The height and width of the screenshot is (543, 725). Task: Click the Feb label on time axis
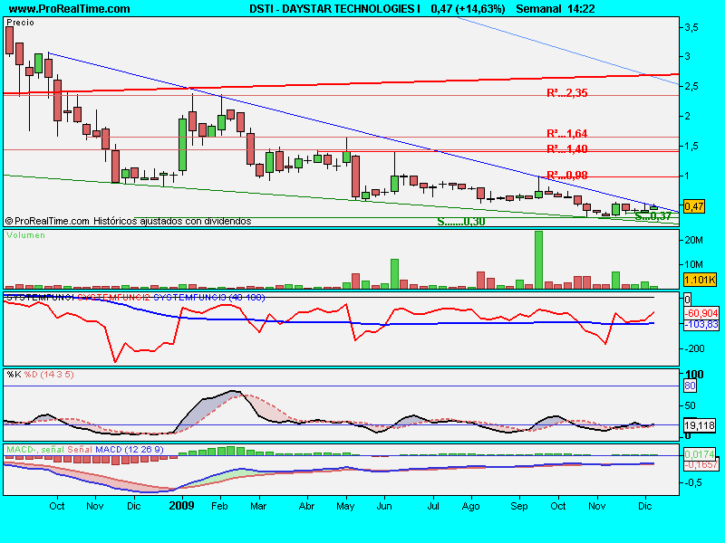tap(219, 506)
